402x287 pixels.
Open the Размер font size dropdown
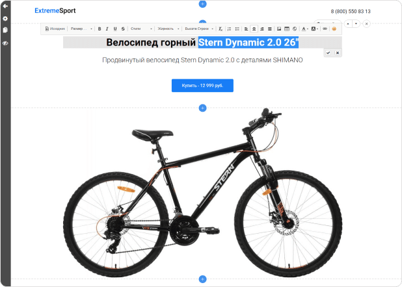(x=81, y=29)
